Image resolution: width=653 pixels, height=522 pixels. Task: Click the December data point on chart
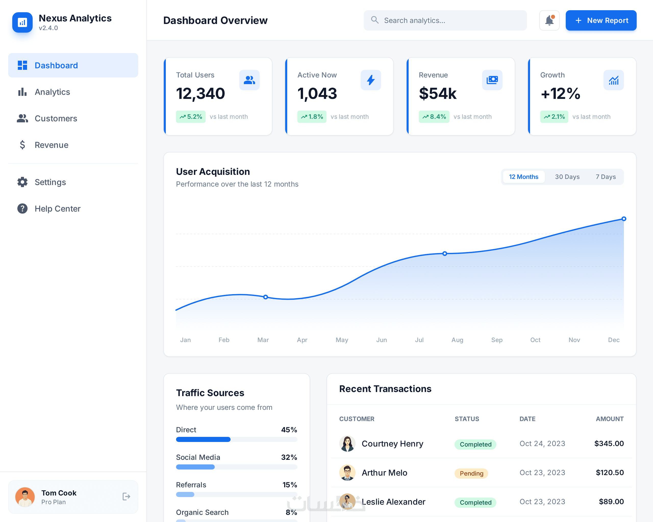624,219
